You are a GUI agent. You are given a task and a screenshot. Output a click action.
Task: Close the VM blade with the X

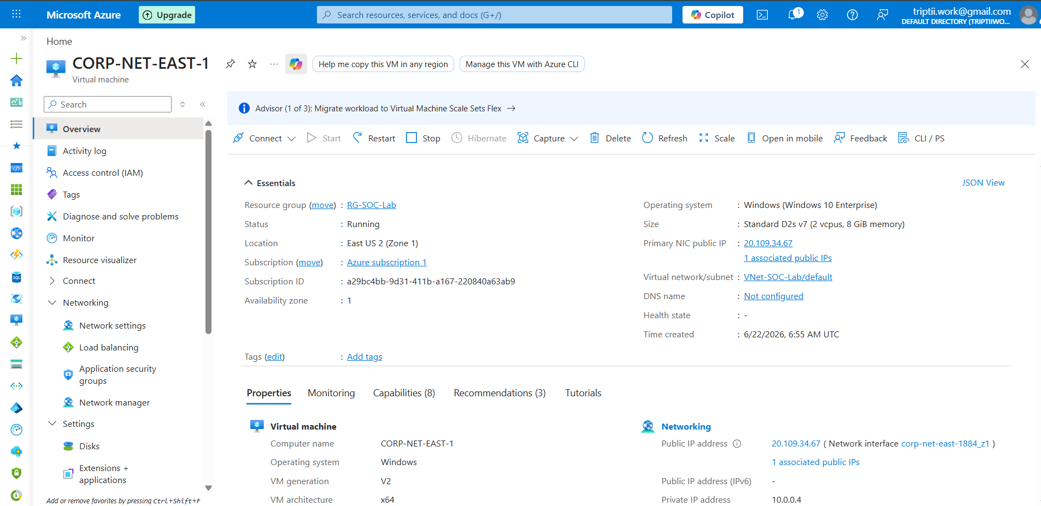coord(1025,64)
